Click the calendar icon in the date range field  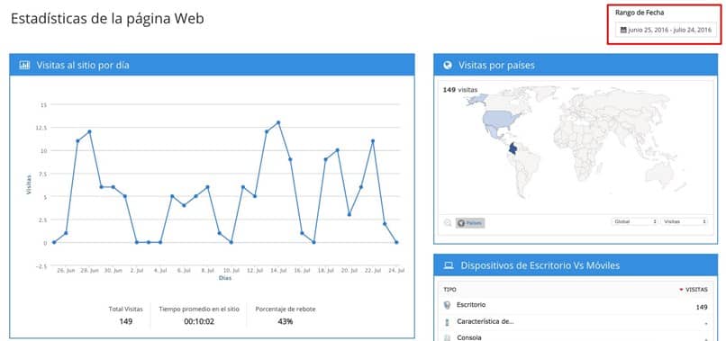[x=623, y=30]
